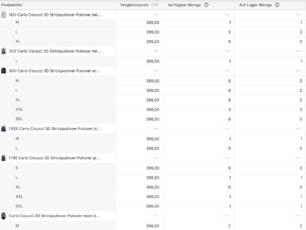Image resolution: width=306 pixels, height=230 pixels.
Task: Select the Vergleichspreis EUR column header
Action: [x=138, y=5]
